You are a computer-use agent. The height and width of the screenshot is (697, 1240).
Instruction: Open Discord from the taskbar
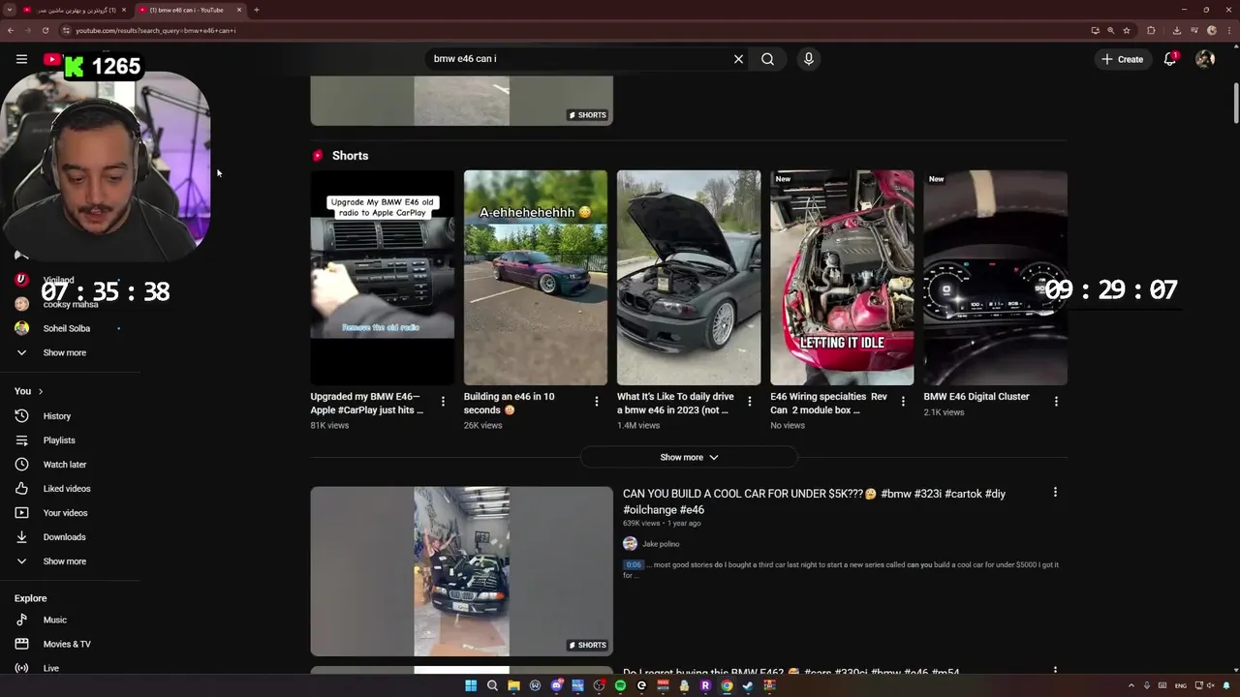[x=556, y=685]
